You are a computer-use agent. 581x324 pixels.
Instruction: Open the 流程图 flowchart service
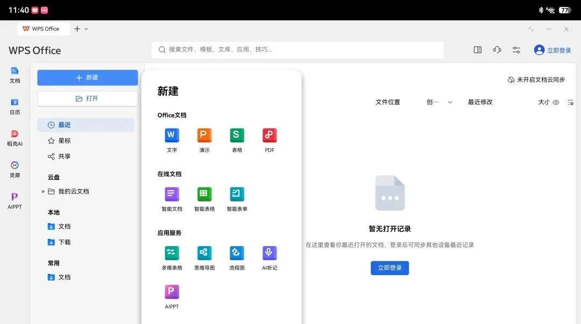tap(237, 258)
